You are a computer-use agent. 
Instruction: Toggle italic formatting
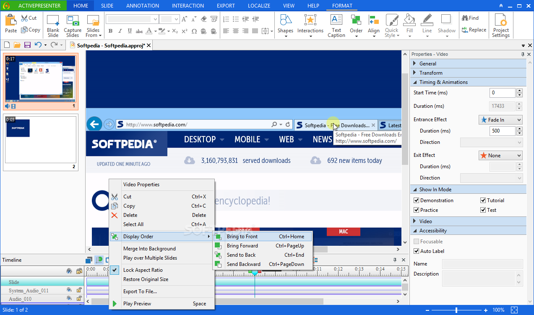[120, 31]
